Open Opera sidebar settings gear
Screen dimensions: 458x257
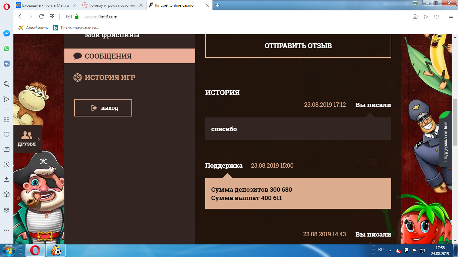coord(6,210)
